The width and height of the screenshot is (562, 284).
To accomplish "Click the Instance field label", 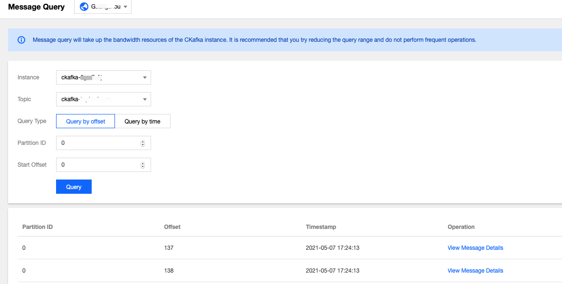I will pos(29,77).
